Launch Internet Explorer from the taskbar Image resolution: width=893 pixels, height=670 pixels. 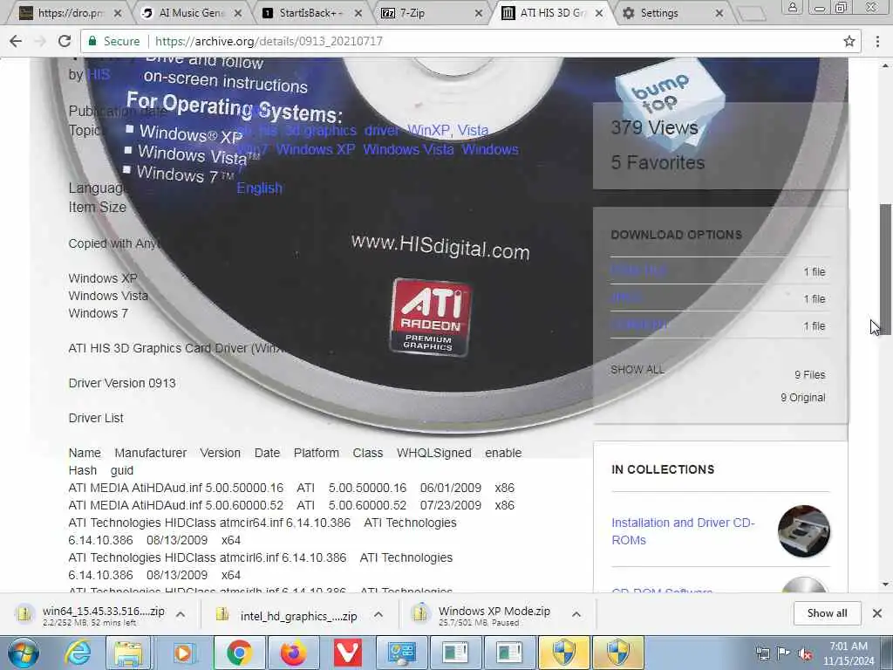(78, 653)
